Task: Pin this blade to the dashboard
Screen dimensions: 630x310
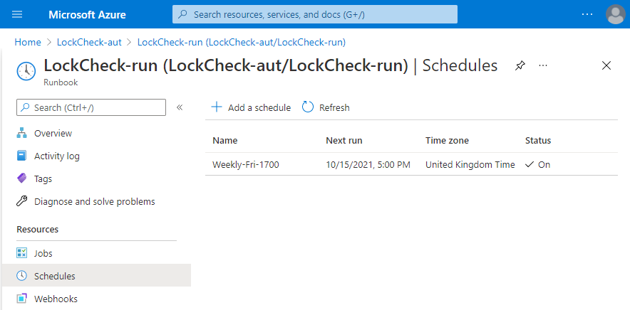Action: click(520, 66)
